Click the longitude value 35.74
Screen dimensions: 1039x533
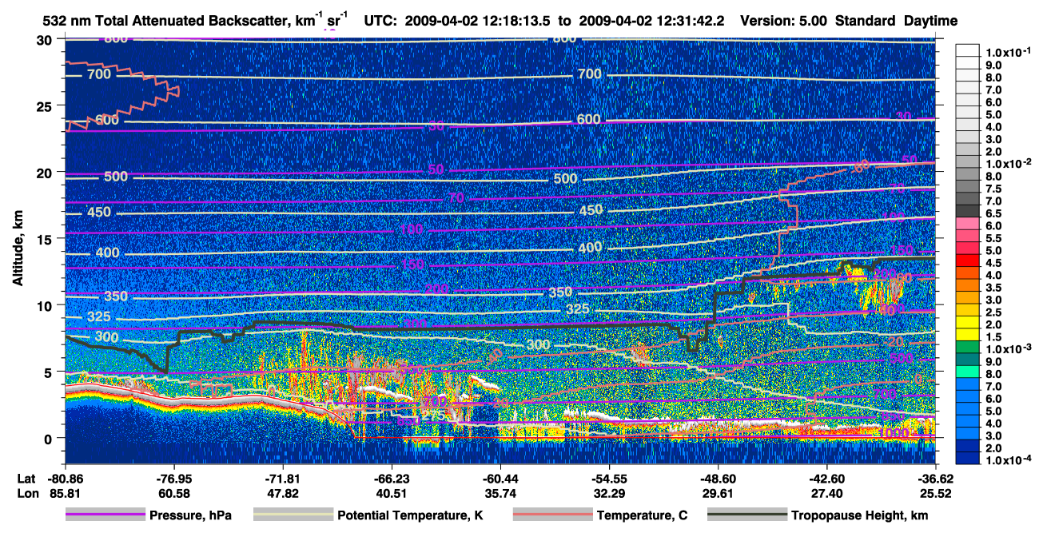[x=500, y=494]
